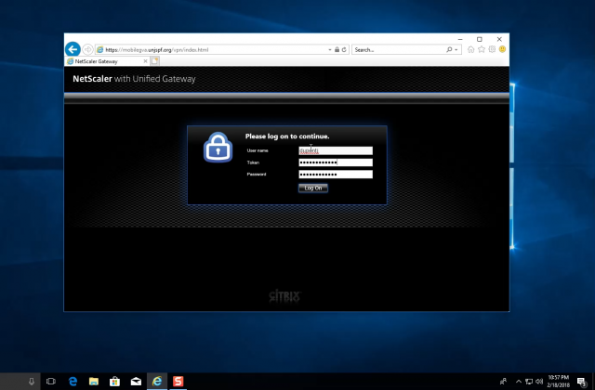Open Microsoft Store from taskbar
The width and height of the screenshot is (595, 390).
point(114,382)
